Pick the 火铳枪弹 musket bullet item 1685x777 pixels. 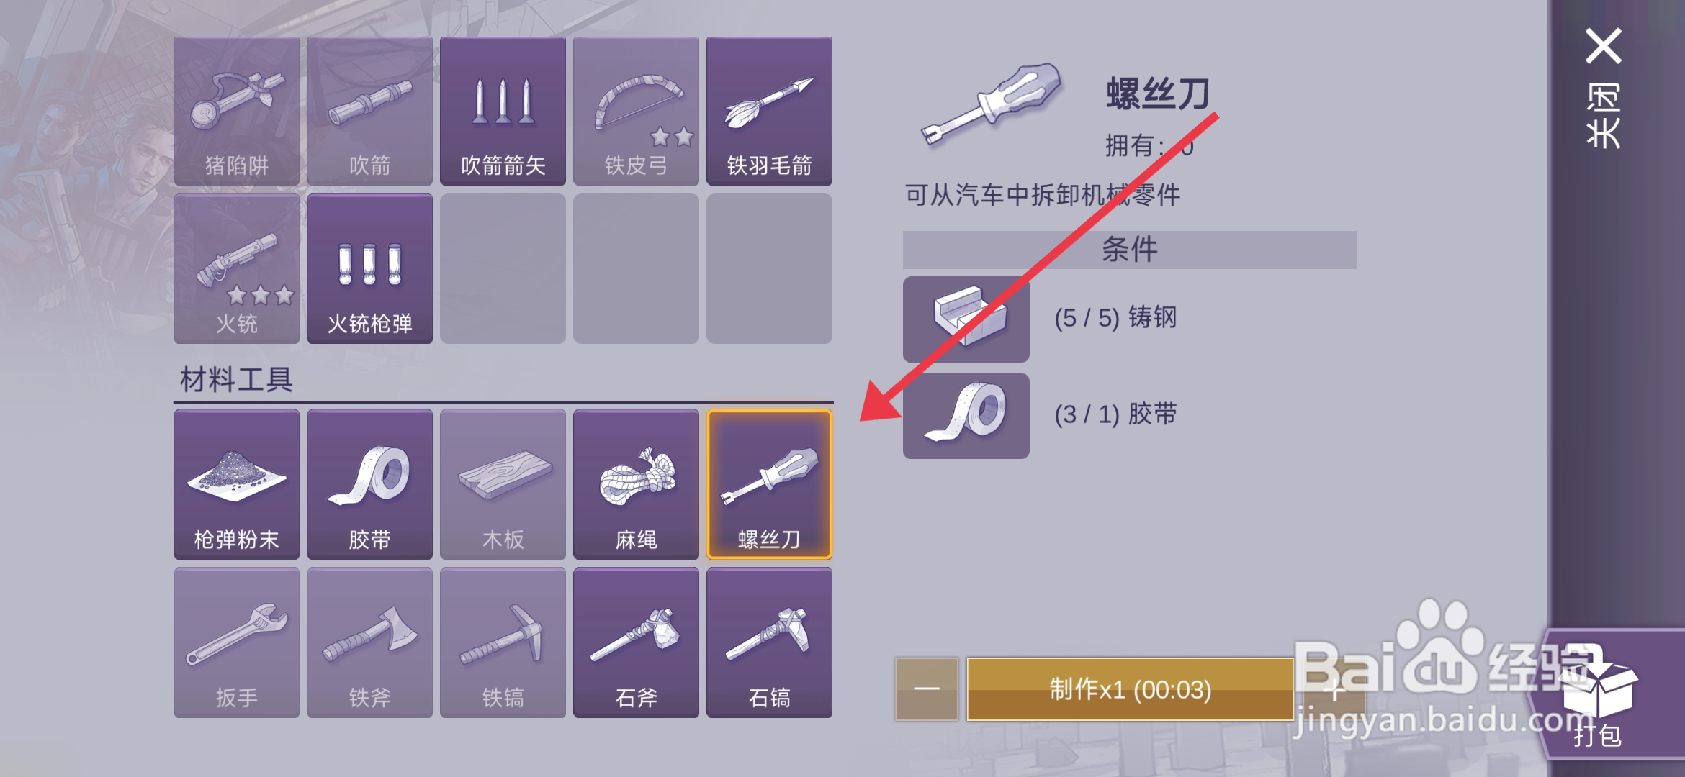point(369,268)
